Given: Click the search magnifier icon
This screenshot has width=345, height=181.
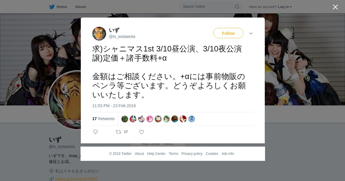Looking at the screenshot, I should click(x=237, y=7).
